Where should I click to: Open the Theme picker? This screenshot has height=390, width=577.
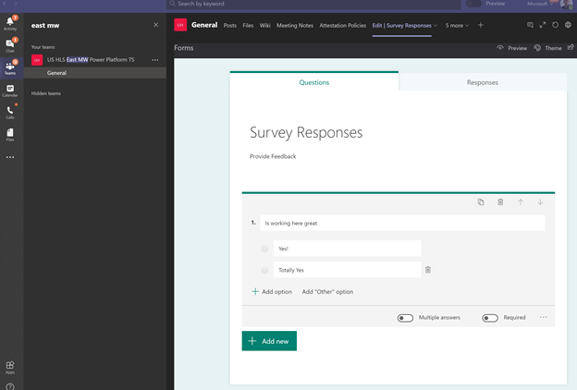pos(548,48)
